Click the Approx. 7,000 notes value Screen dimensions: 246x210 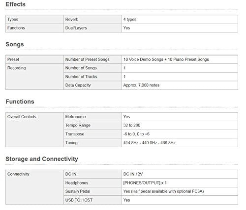point(141,85)
